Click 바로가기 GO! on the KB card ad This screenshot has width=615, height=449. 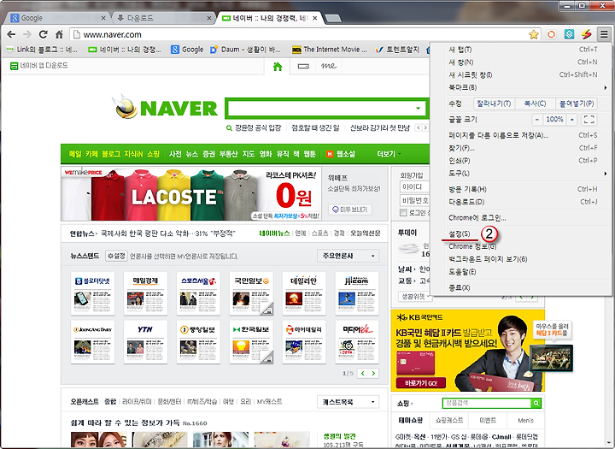tap(420, 383)
